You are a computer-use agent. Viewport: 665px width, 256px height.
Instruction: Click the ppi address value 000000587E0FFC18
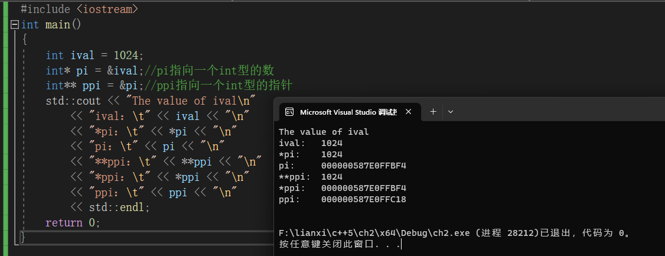363,199
